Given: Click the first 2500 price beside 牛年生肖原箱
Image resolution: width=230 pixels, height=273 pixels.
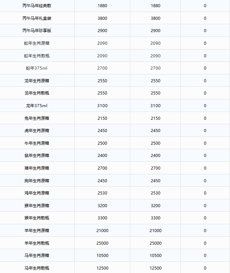Looking at the screenshot, I should pos(102,143).
